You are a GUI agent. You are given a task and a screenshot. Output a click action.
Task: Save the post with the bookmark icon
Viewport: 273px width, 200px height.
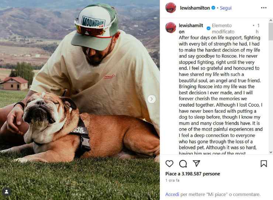point(264,163)
